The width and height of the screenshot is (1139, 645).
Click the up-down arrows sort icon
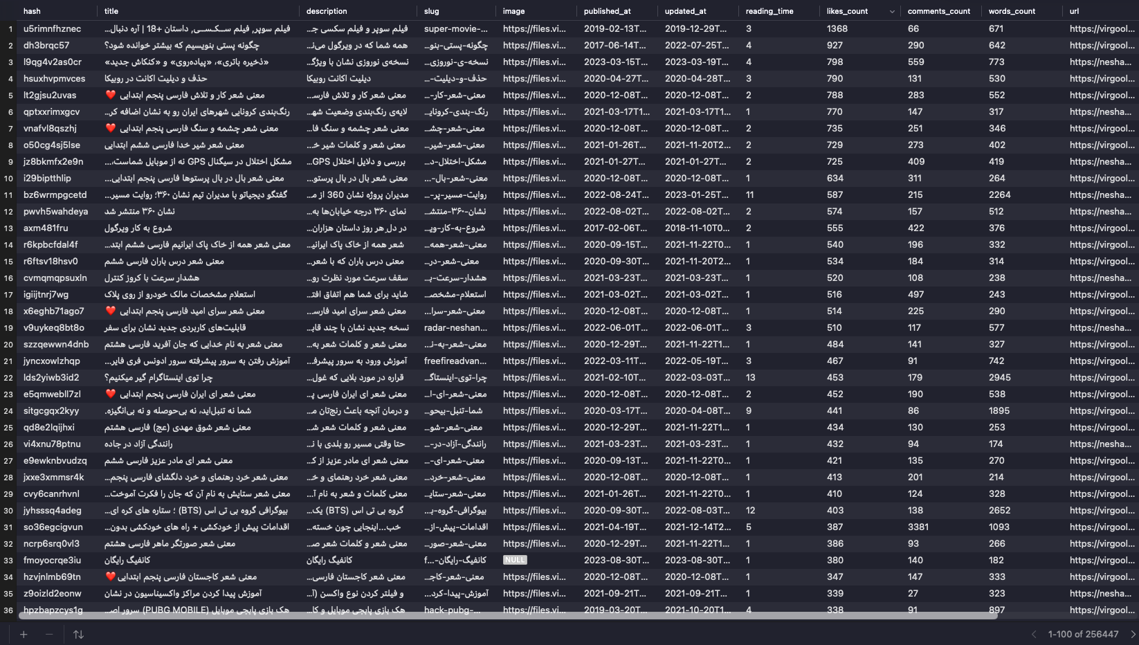(x=78, y=634)
